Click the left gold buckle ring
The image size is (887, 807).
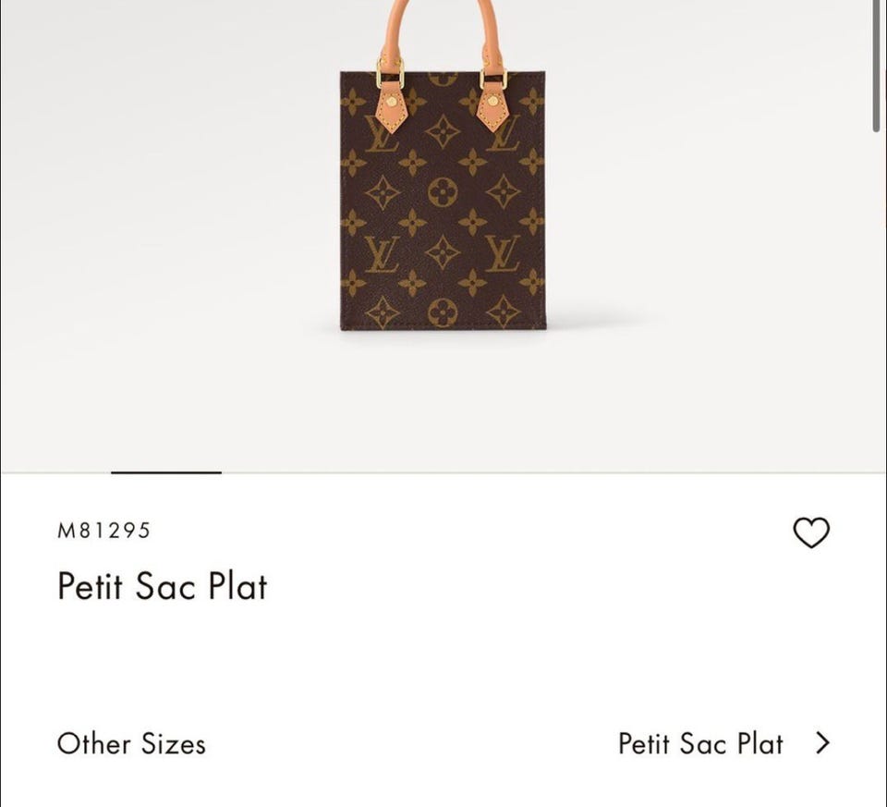[390, 73]
